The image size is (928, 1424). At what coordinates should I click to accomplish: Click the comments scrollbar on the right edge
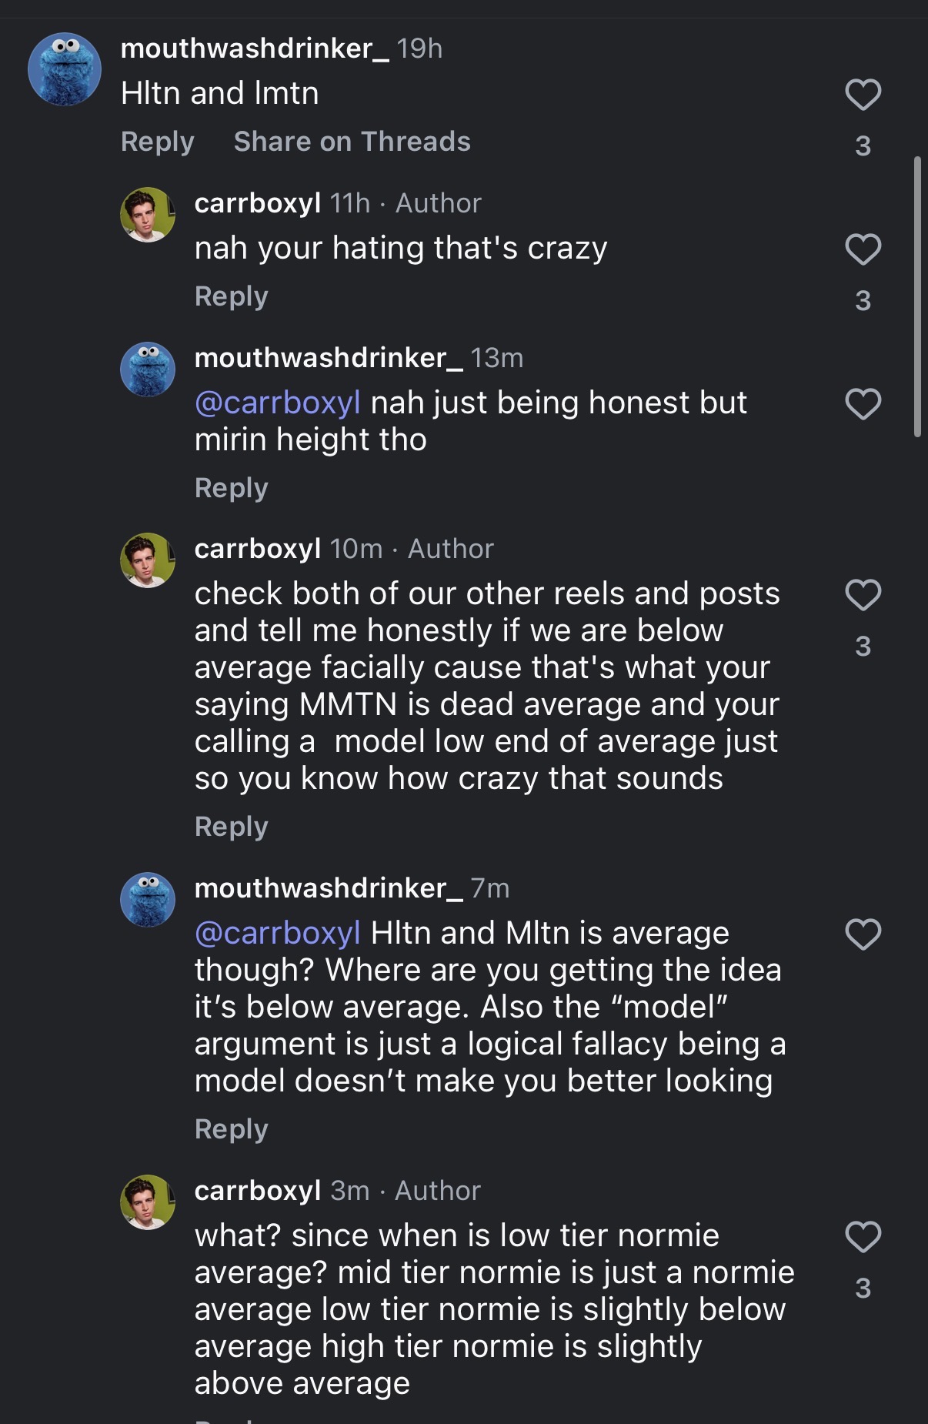(916, 296)
